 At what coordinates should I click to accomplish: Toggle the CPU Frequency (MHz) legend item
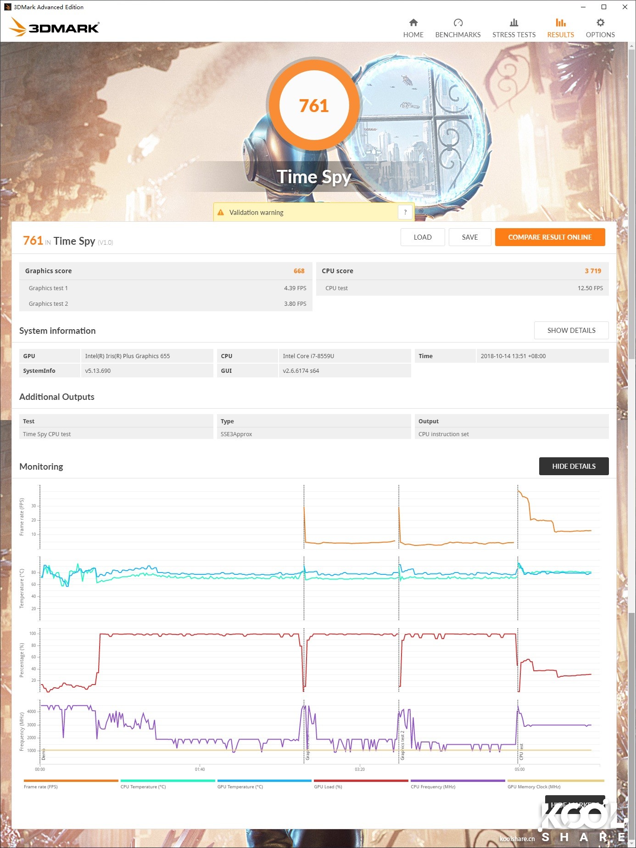458,784
